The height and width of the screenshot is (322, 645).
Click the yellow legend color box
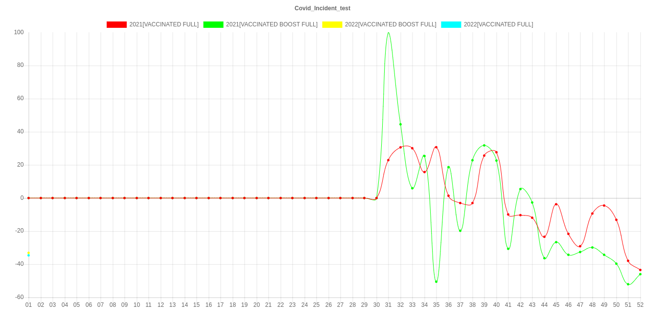tap(332, 24)
